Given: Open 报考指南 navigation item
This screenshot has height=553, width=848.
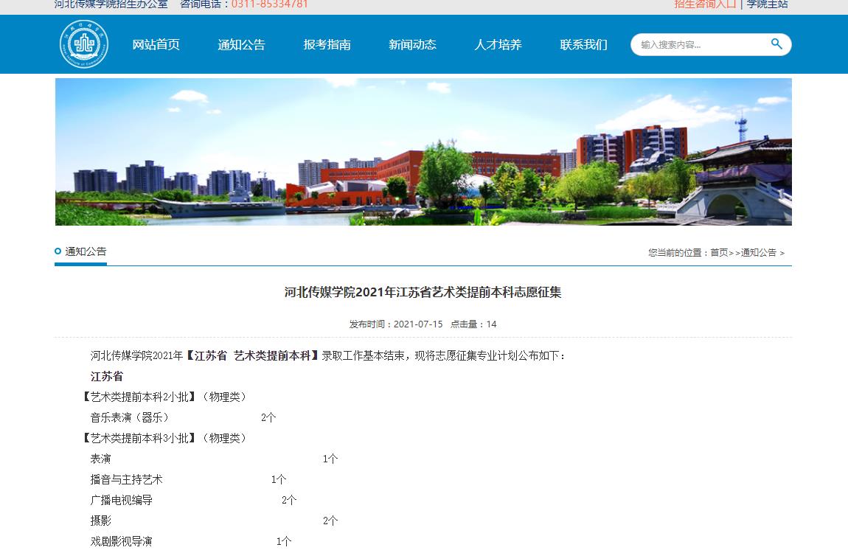Looking at the screenshot, I should pos(327,45).
